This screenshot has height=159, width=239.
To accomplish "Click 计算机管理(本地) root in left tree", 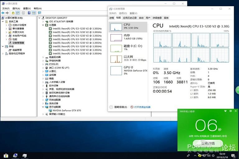I will tap(14, 18).
